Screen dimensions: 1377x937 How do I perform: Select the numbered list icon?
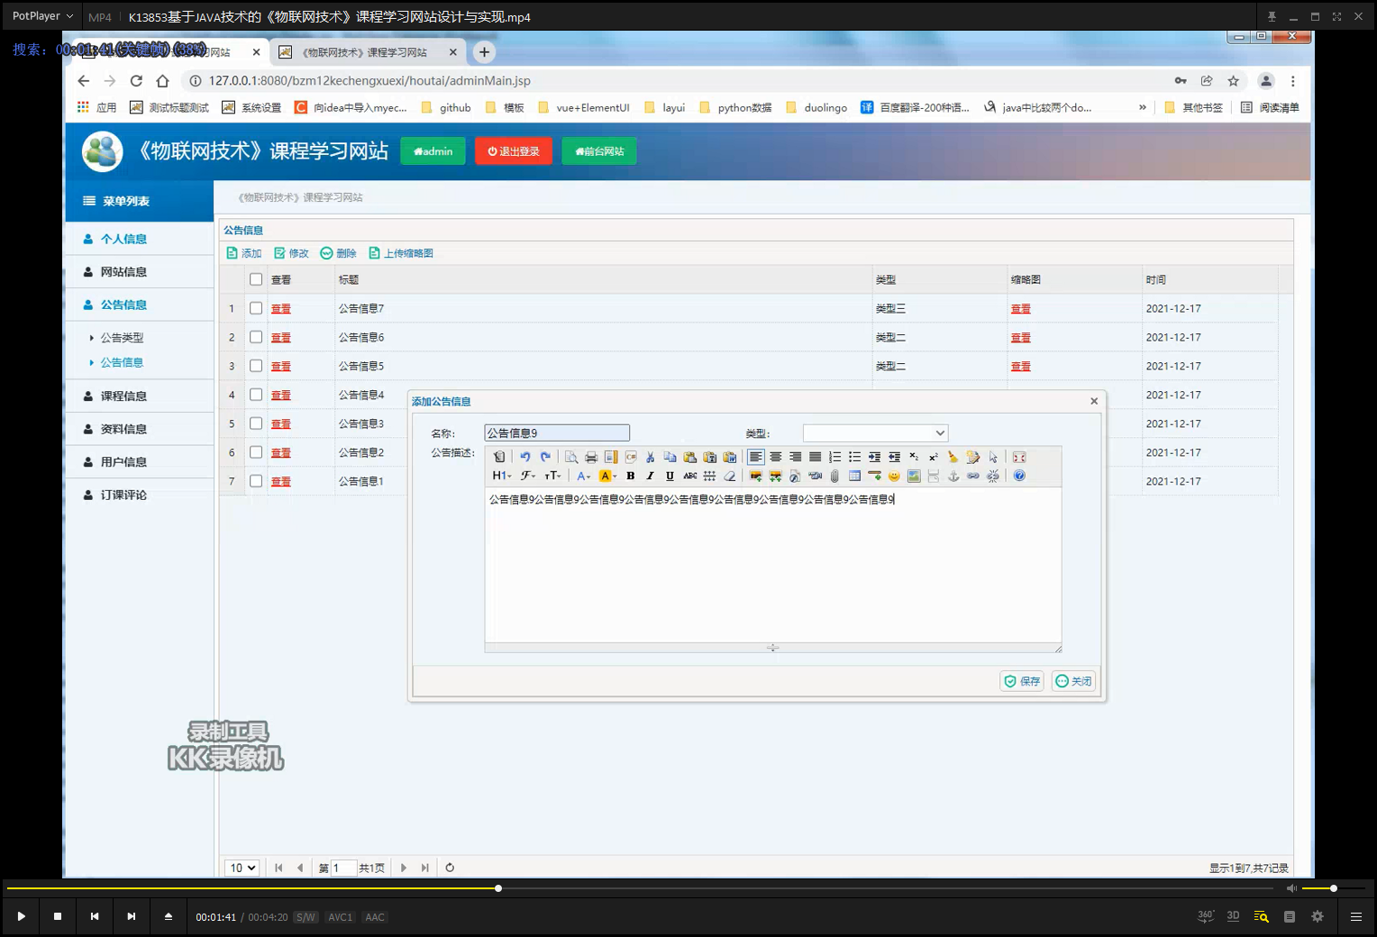point(834,457)
